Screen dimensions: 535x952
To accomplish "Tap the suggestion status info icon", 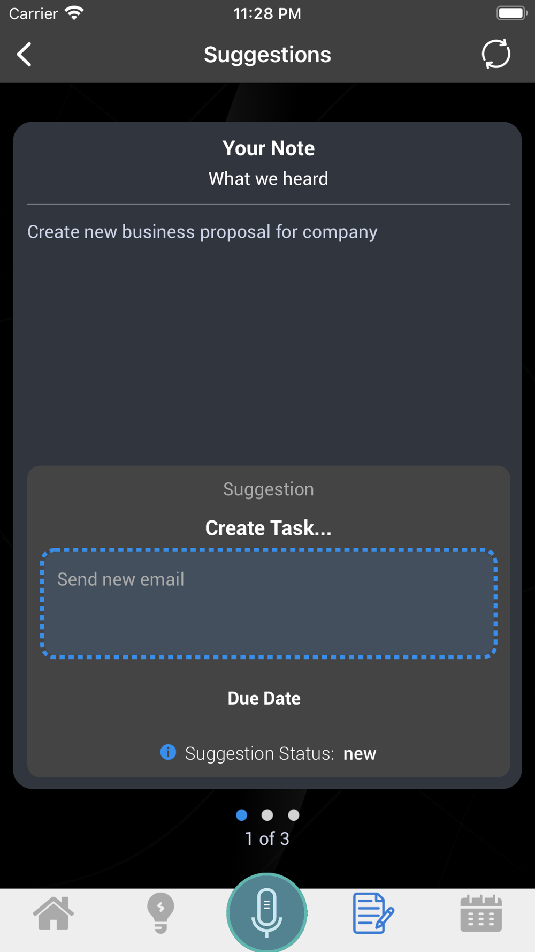I will [168, 752].
